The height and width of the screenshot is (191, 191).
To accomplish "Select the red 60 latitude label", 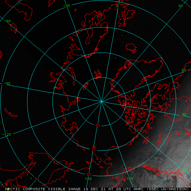I will (x=89, y=174).
